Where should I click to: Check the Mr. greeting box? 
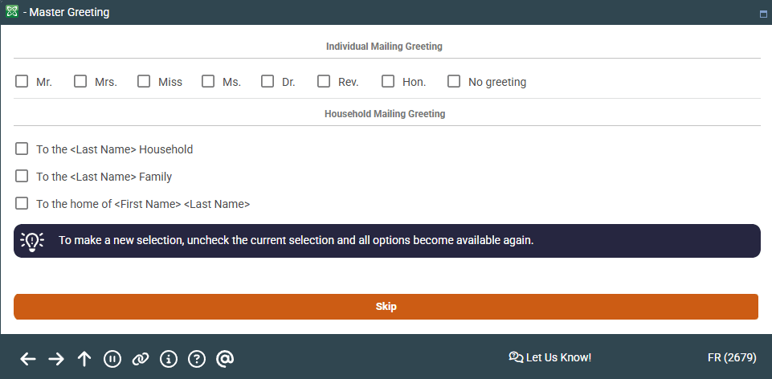click(x=22, y=81)
